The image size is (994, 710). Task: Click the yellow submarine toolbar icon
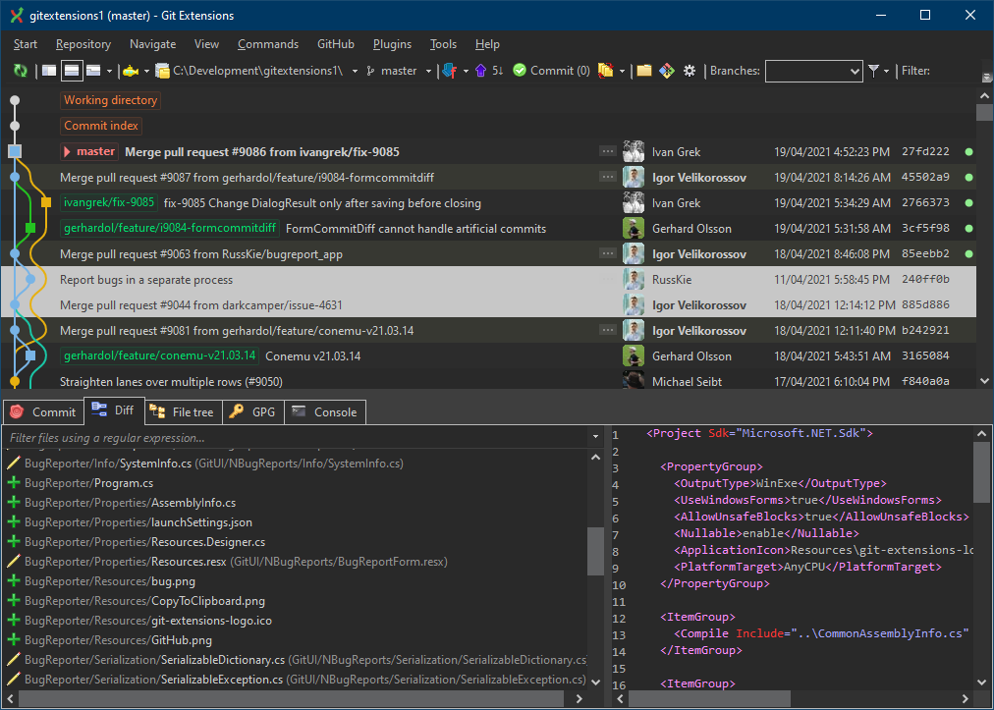pos(133,71)
